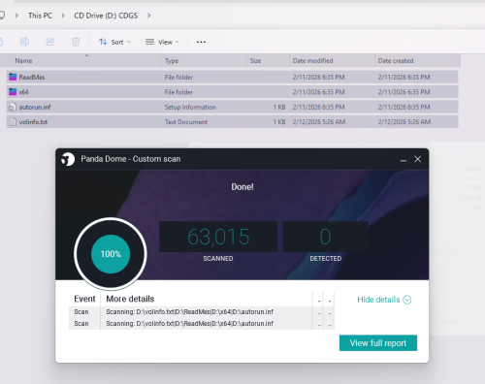Open the View dropdown in Explorer
Viewport: 485px width, 384px height.
(x=162, y=42)
